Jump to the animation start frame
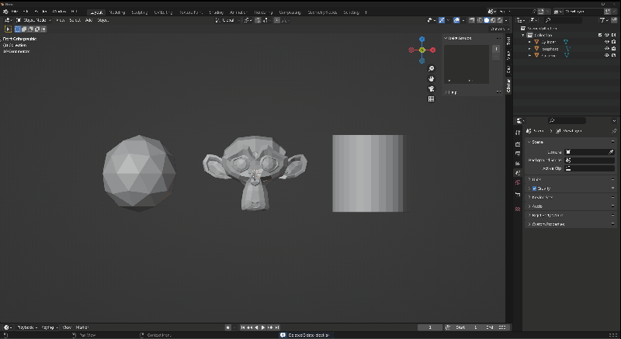The height and width of the screenshot is (339, 621). coord(243,327)
